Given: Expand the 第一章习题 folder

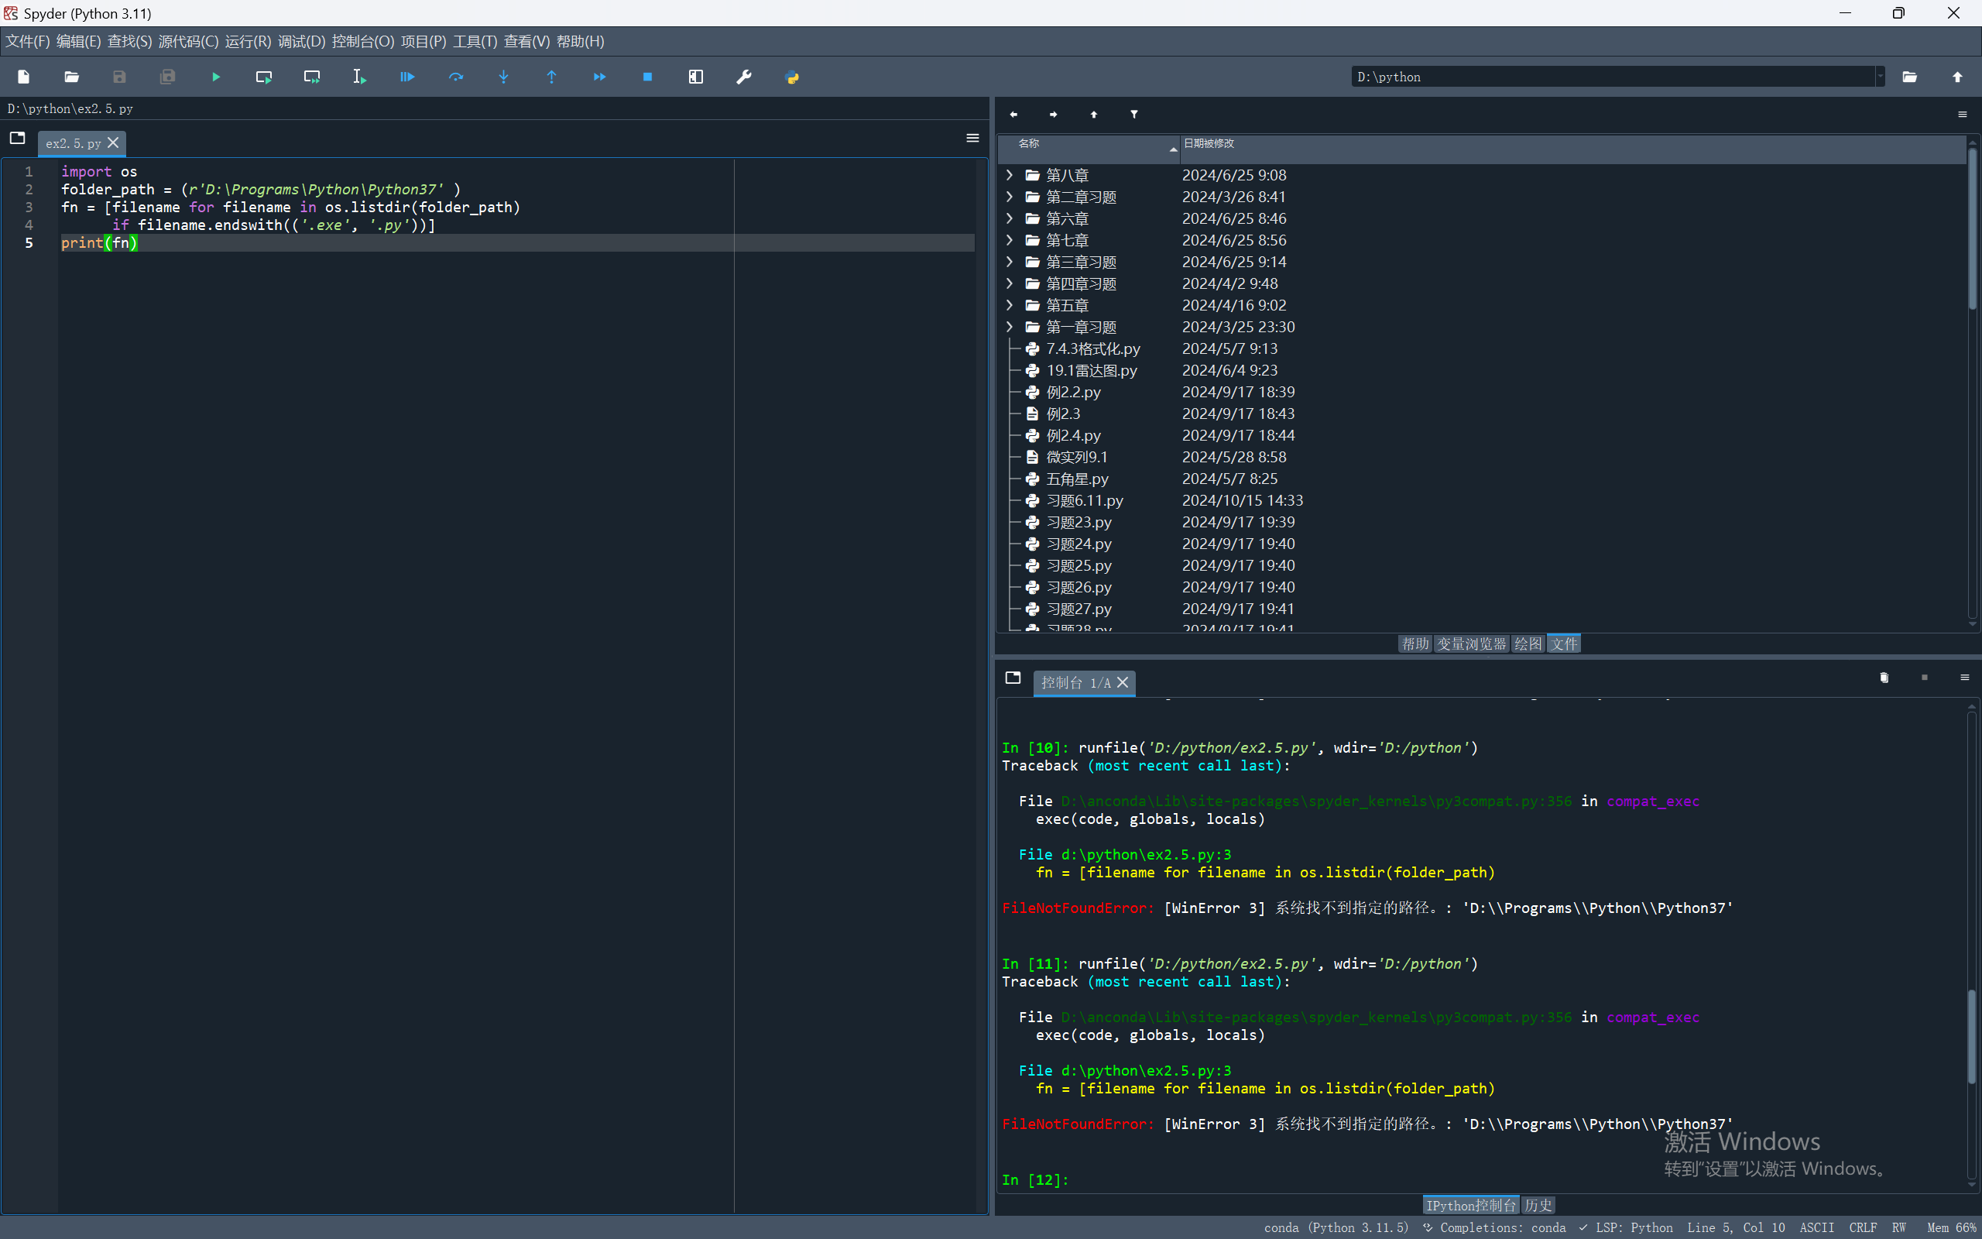Looking at the screenshot, I should [1010, 327].
